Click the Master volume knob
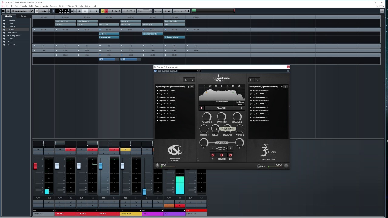Viewport: 388px width, 218px height. coord(221,116)
